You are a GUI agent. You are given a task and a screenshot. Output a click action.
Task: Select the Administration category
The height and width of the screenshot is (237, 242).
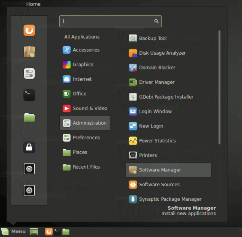pyautogui.click(x=85, y=123)
